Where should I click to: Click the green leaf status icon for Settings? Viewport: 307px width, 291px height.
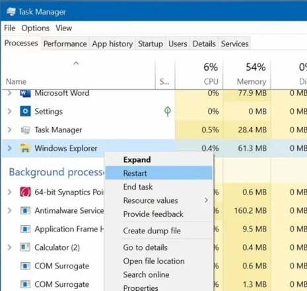click(168, 112)
